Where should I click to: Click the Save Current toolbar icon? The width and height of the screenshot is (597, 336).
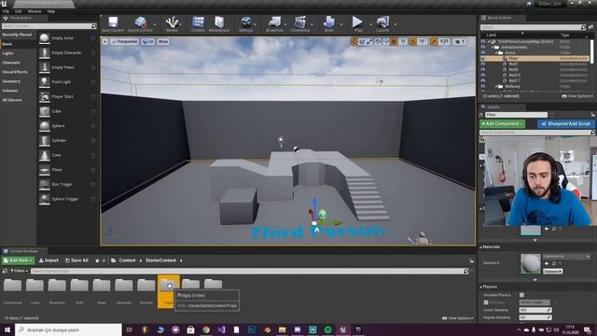113,22
